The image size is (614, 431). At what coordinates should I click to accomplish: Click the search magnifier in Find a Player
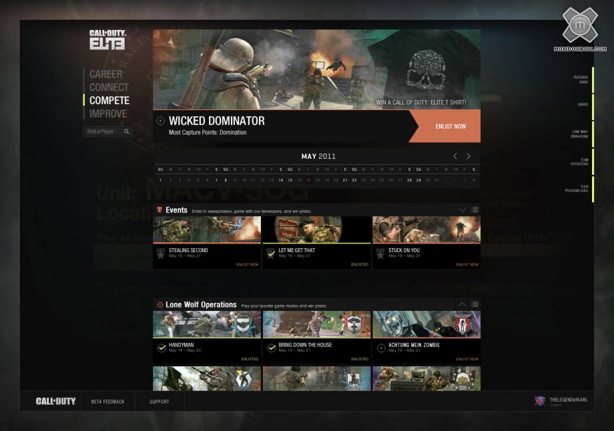click(127, 132)
